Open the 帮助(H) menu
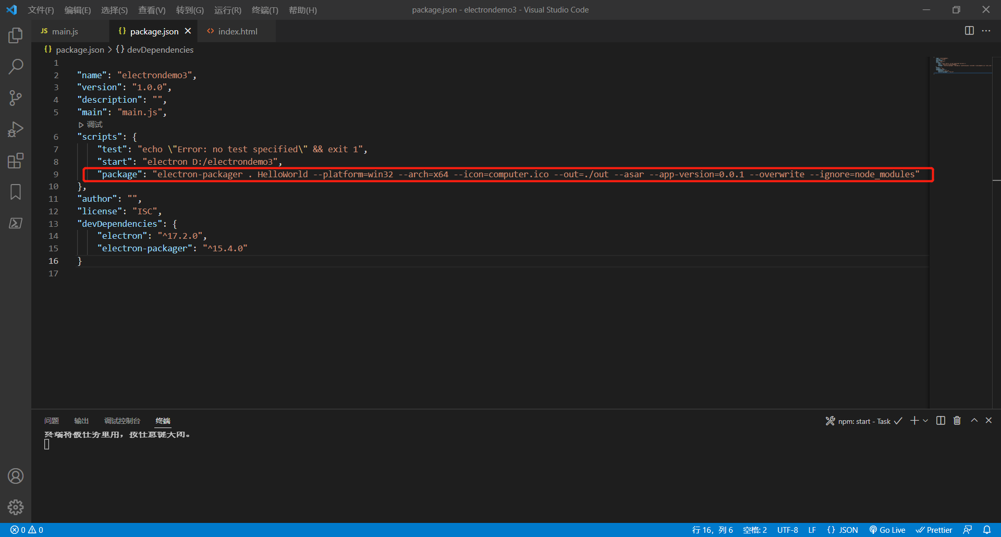Viewport: 1001px width, 537px height. click(x=303, y=10)
